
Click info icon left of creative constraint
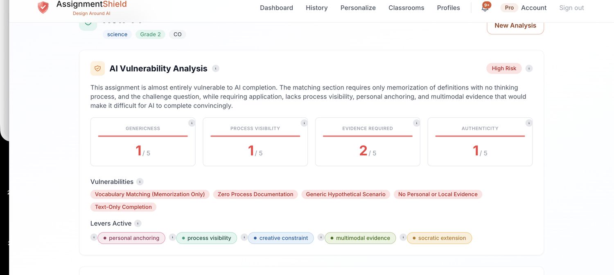(244, 237)
